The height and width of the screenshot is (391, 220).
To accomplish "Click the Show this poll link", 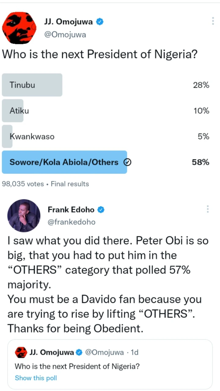I will 36,378.
